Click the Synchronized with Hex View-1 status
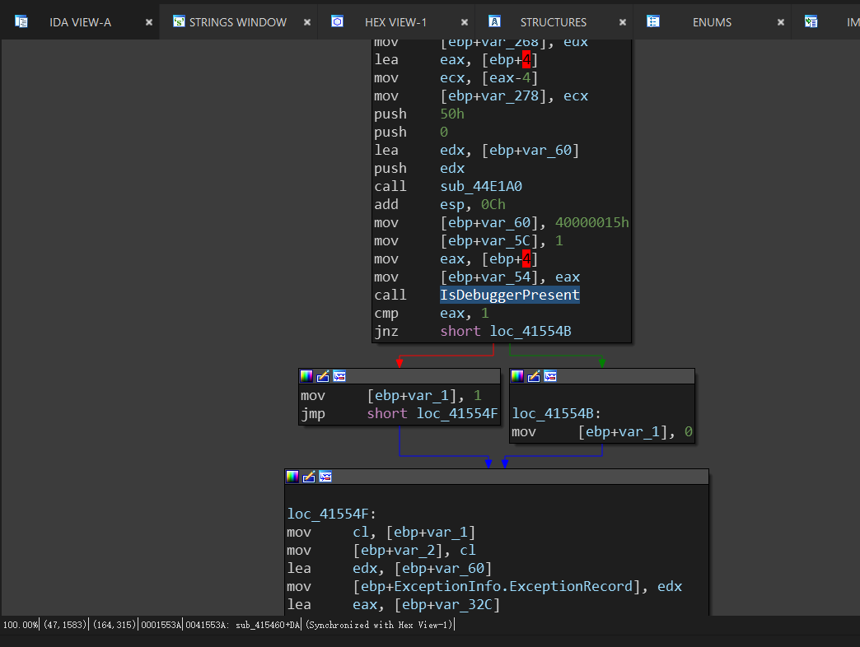The image size is (860, 647). [x=379, y=625]
